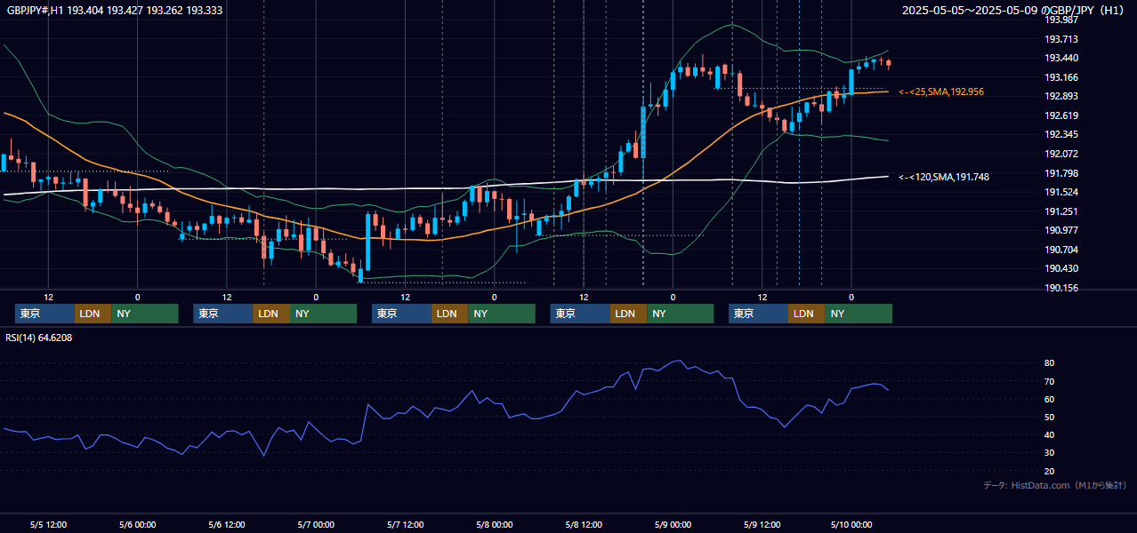Click price axis value 190.156

pos(1061,289)
